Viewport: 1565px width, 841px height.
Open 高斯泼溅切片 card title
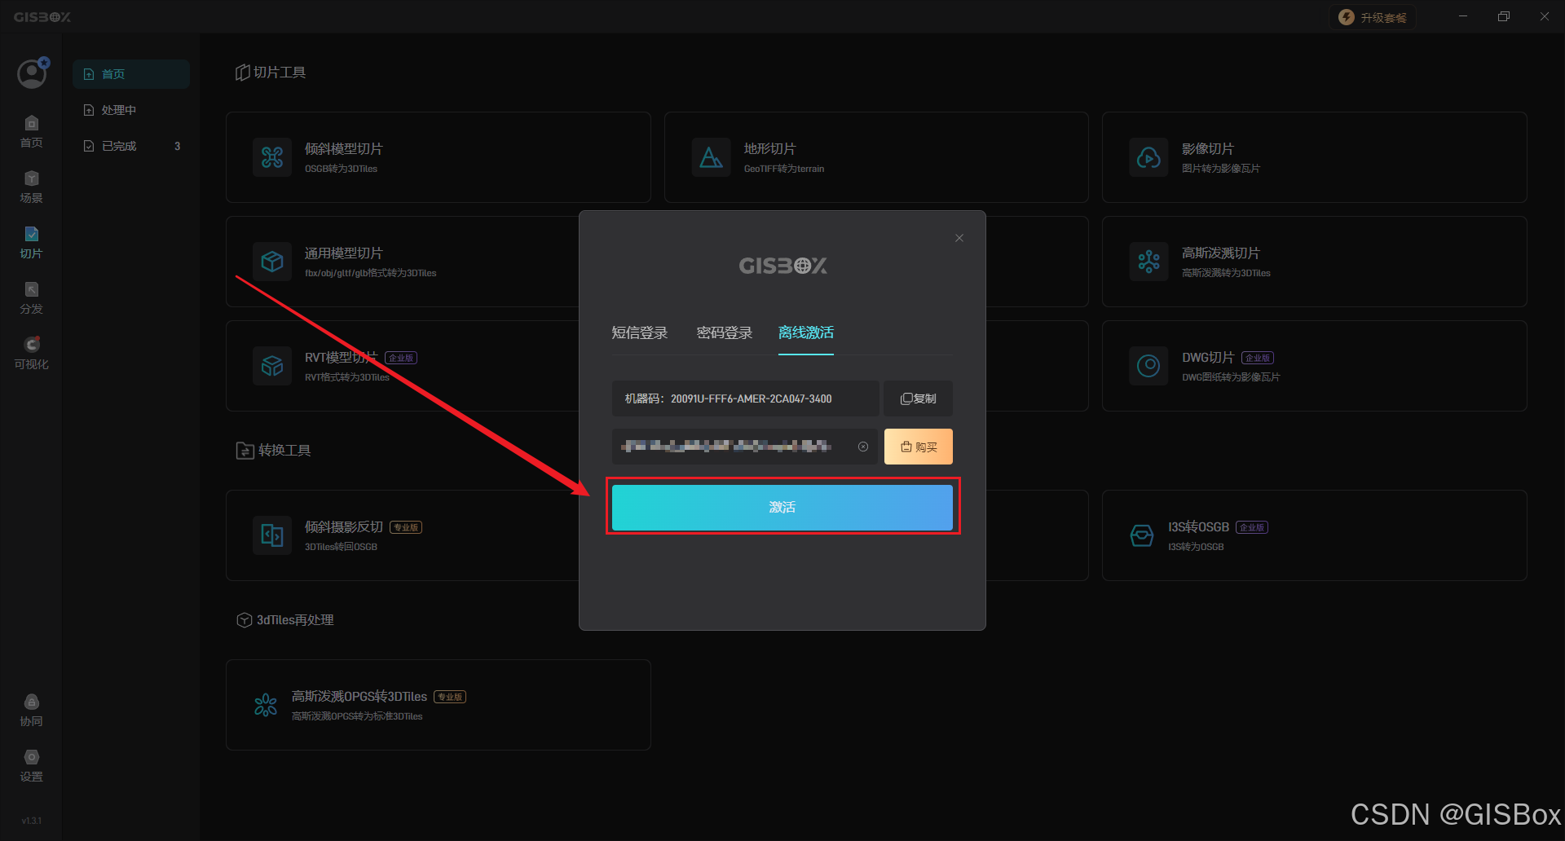pos(1221,253)
